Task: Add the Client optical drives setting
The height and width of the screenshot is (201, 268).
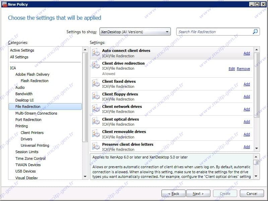Action: point(247,122)
